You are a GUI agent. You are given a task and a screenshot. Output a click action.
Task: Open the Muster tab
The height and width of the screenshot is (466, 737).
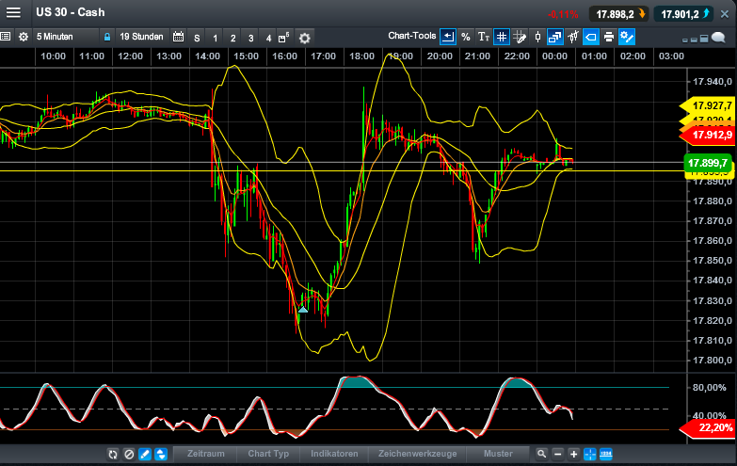tap(498, 454)
